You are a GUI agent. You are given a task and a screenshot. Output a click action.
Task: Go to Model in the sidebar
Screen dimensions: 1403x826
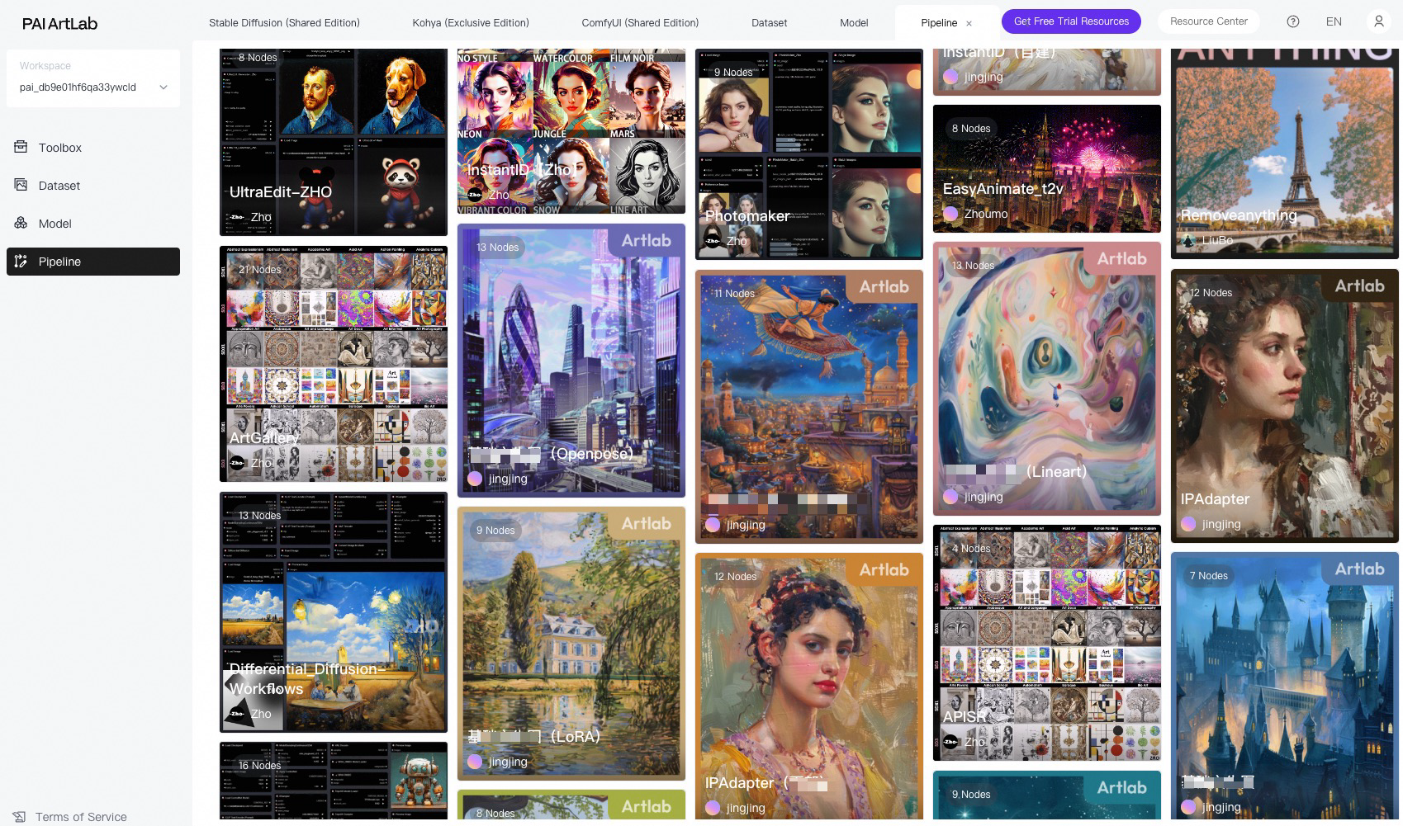93,223
